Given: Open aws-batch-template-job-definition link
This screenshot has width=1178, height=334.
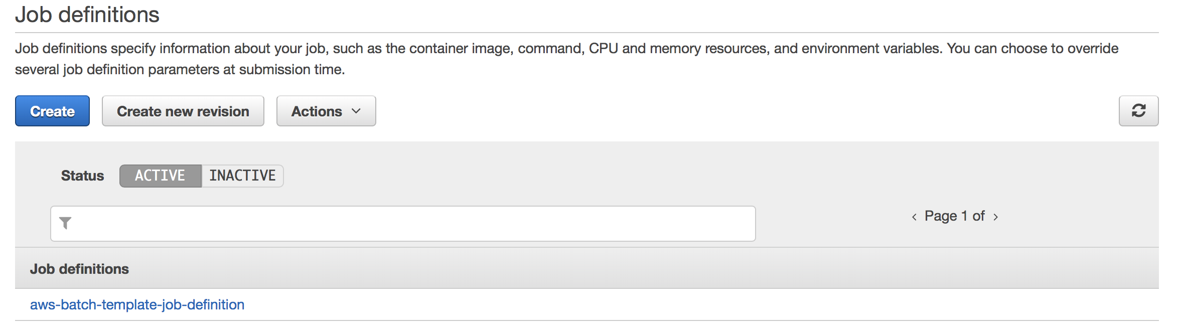Looking at the screenshot, I should click(x=137, y=304).
